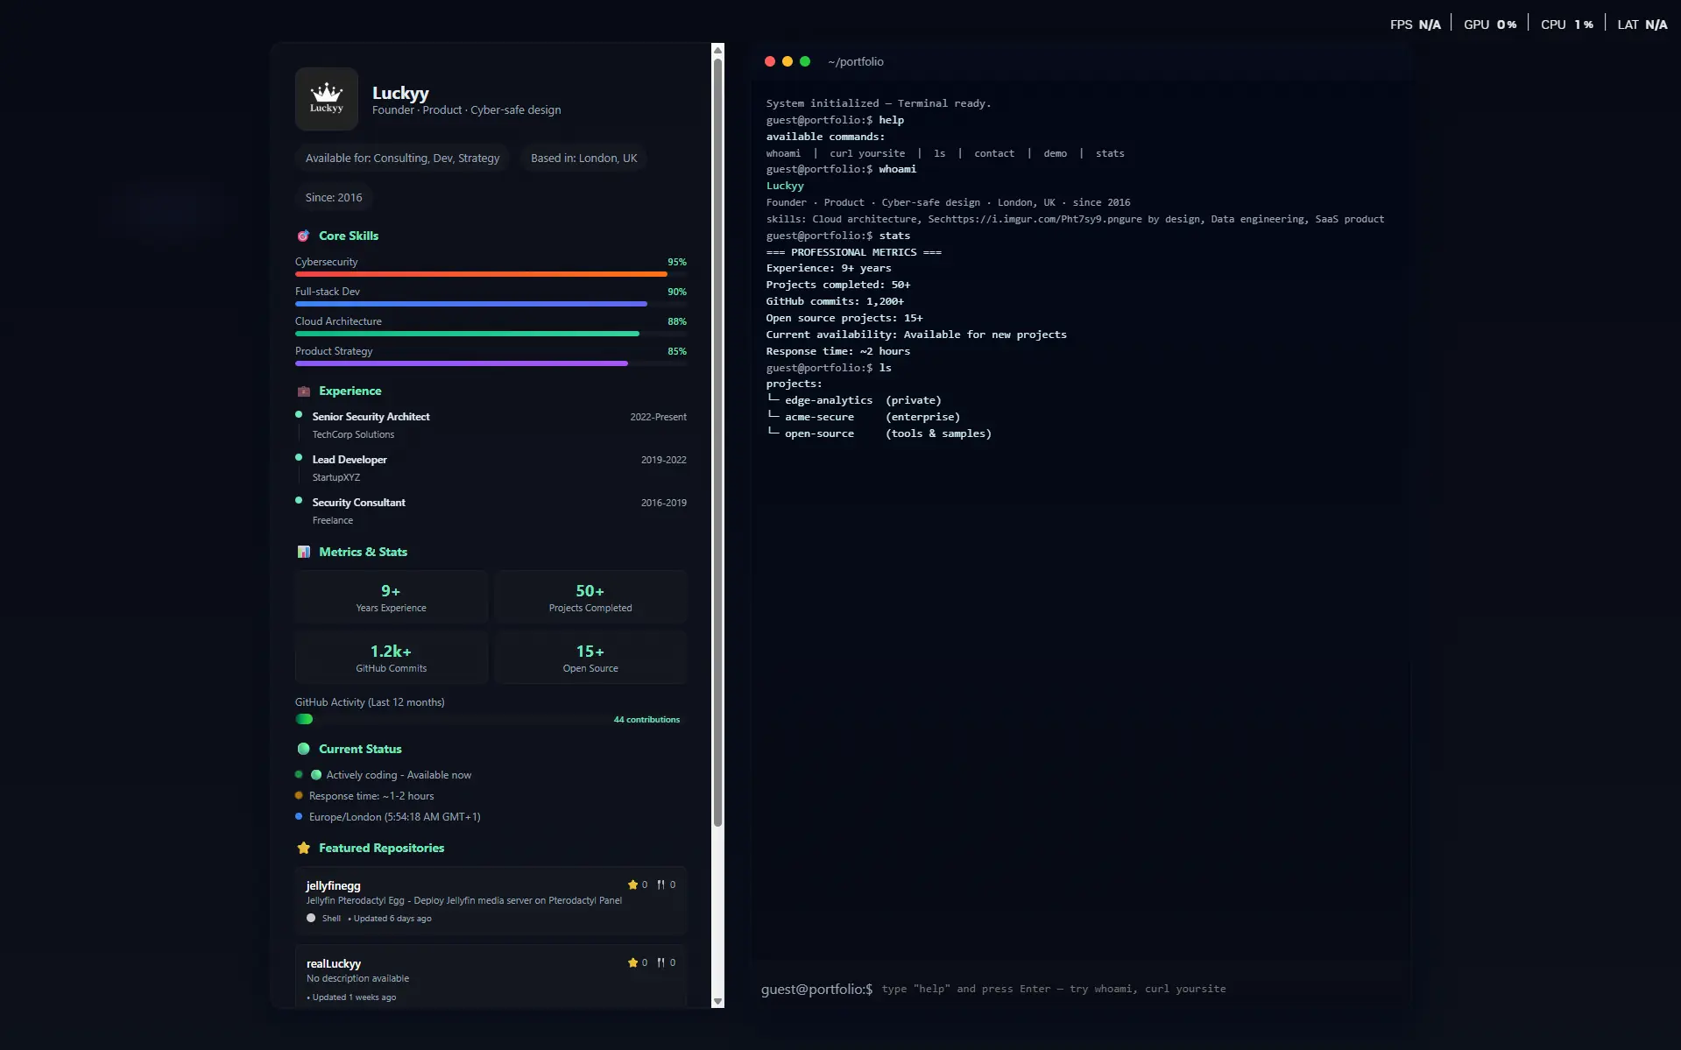Open the realLuckyy repository link

point(333,963)
